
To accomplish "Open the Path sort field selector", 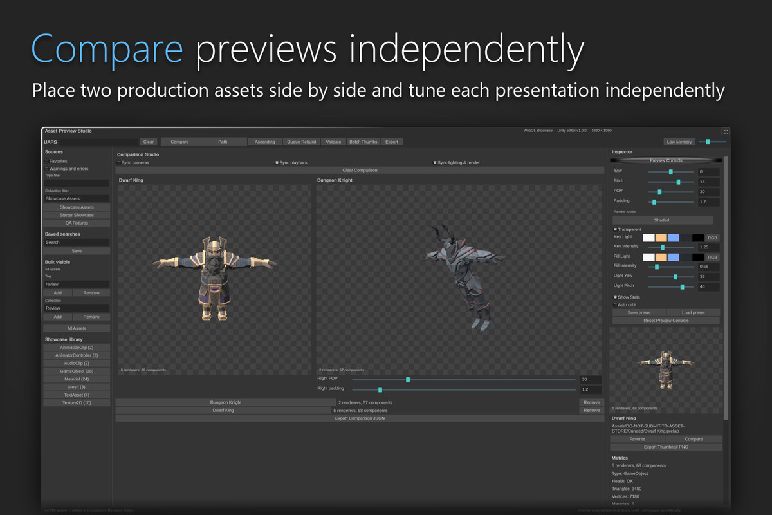I will pos(223,142).
